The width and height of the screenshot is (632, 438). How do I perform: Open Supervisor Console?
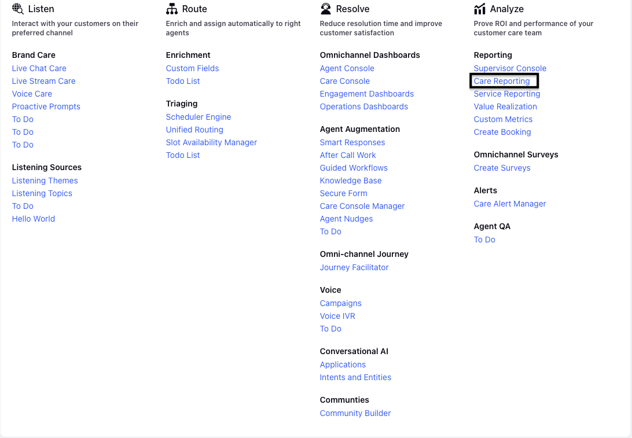(x=510, y=68)
